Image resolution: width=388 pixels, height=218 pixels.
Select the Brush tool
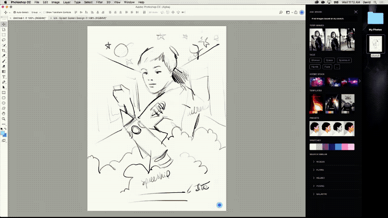pos(4,61)
